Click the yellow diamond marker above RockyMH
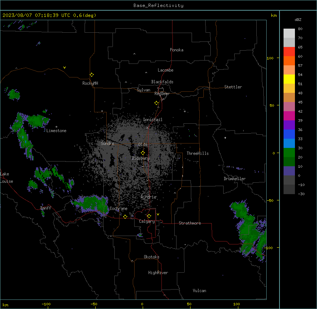Image resolution: width=317 pixels, height=309 pixels. 92,75
